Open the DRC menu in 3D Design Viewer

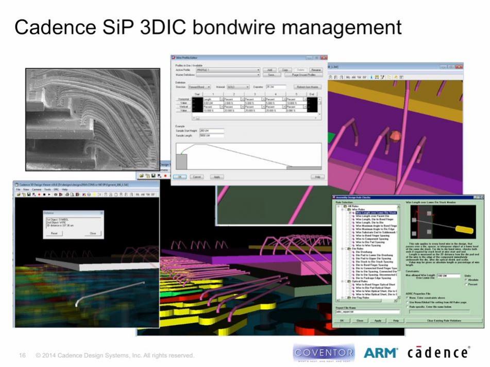coord(56,189)
